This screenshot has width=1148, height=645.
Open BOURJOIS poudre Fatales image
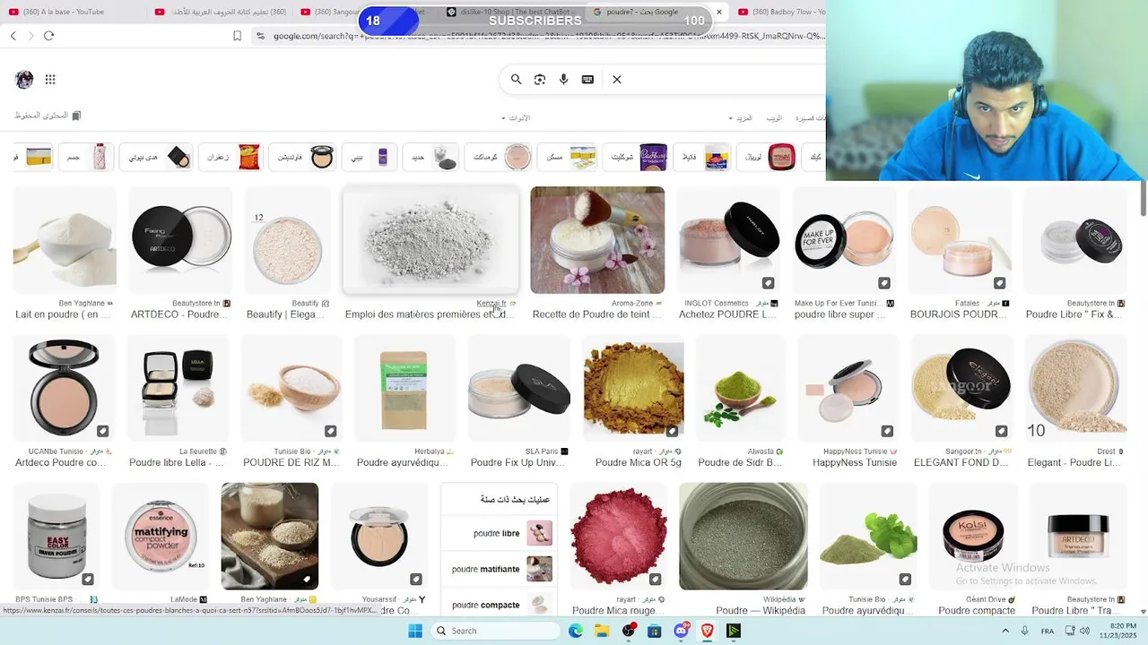coord(960,240)
